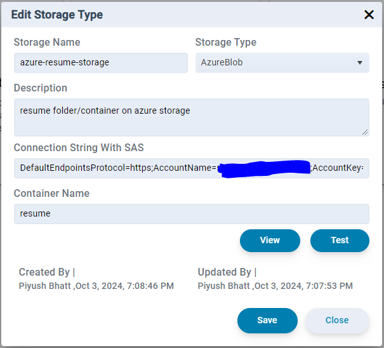384x348 pixels.
Task: Click the Storage Name label
Action: click(47, 42)
